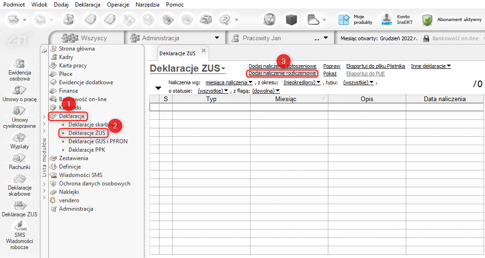The height and width of the screenshot is (258, 485).
Task: Sort by the Miesiąc column header
Action: click(289, 99)
